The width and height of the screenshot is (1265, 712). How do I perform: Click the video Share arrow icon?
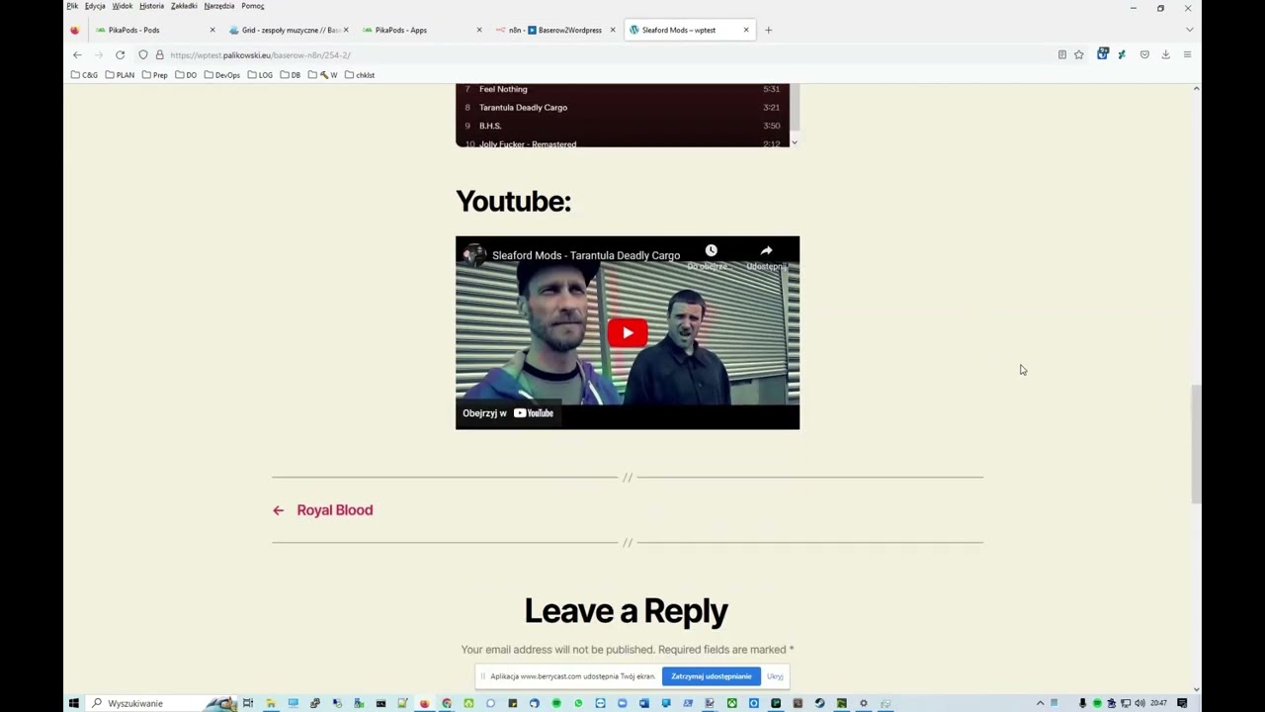(x=766, y=251)
